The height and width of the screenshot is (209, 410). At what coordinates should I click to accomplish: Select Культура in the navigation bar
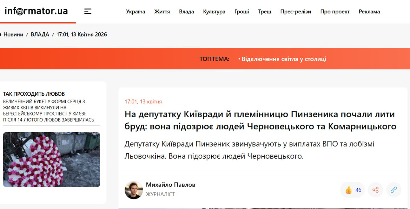point(214,12)
